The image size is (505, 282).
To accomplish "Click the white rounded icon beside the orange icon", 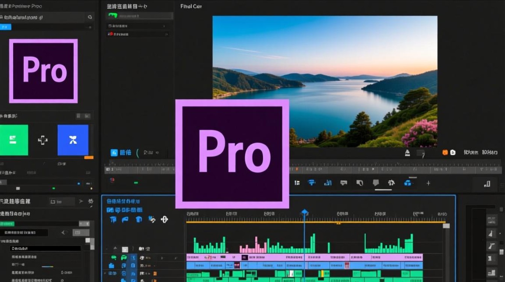I will (x=453, y=152).
